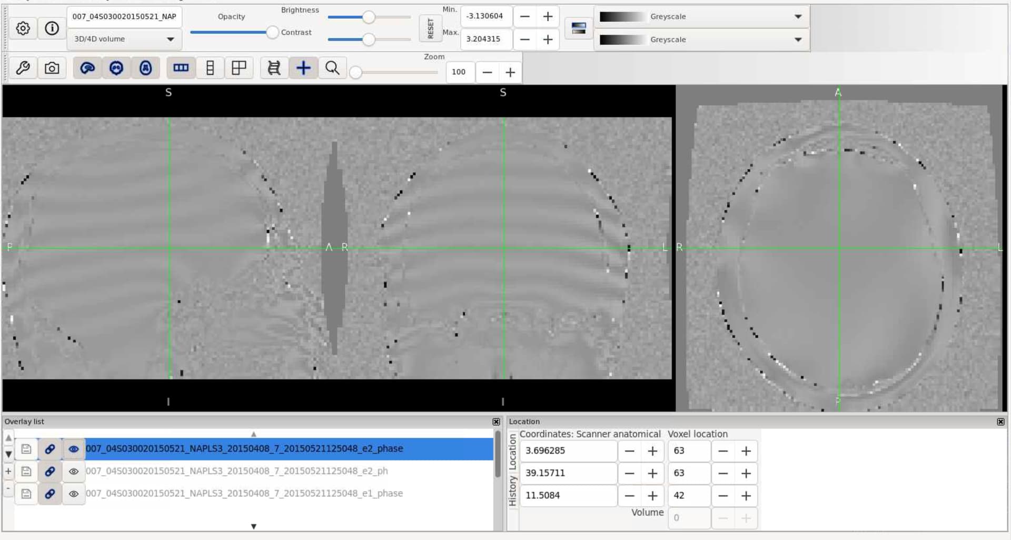Hide the e2_phase overlay via eye icon

tap(74, 449)
